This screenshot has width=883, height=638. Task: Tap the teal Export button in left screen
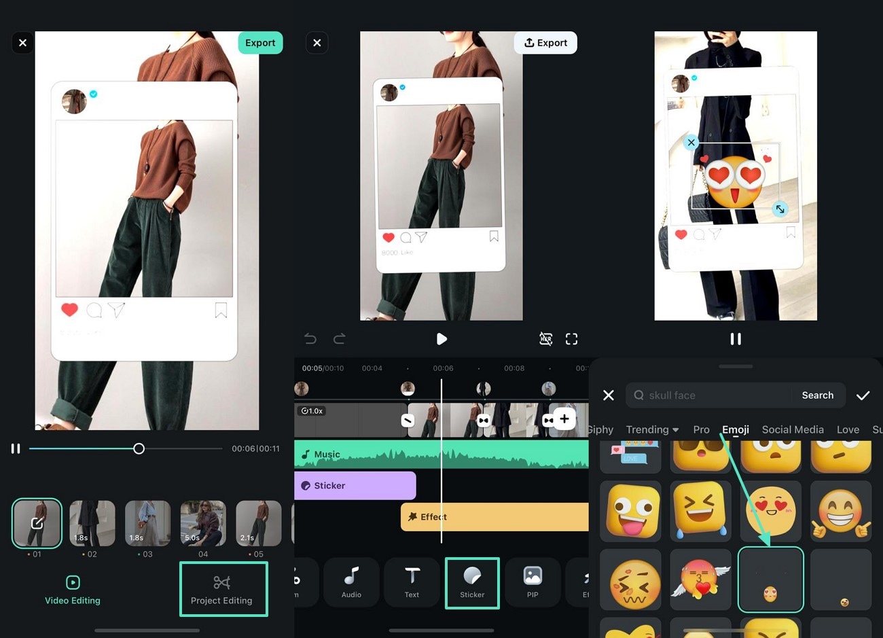coord(260,43)
